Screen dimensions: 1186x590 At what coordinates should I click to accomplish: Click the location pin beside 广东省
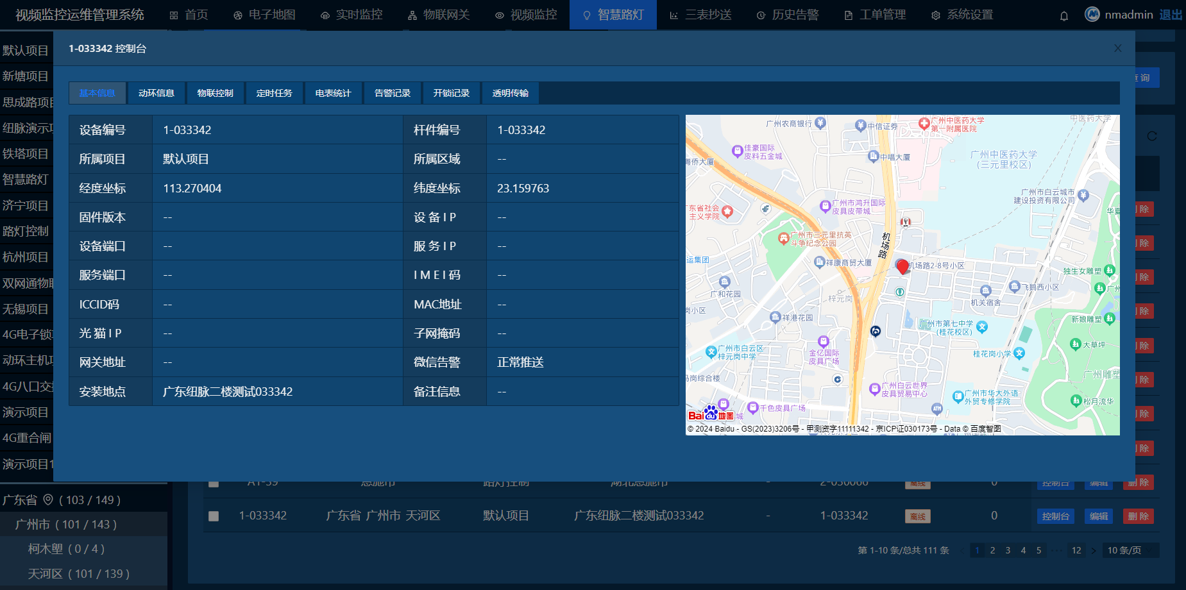coord(48,500)
